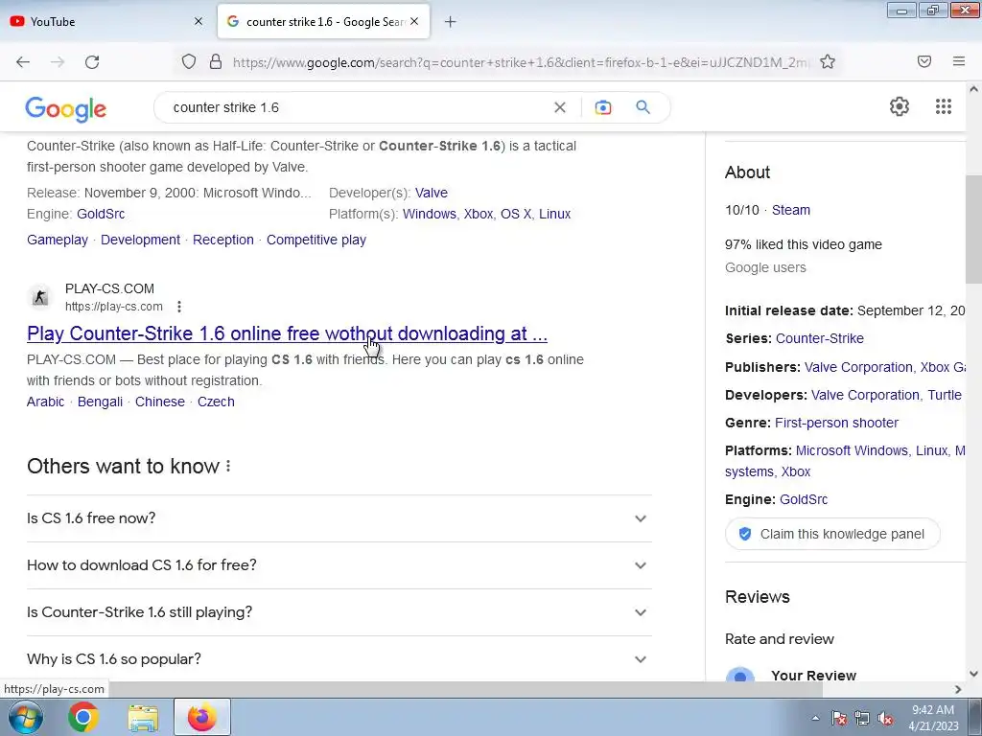Click Claim this knowledge panel button
The width and height of the screenshot is (982, 736).
pyautogui.click(x=832, y=534)
